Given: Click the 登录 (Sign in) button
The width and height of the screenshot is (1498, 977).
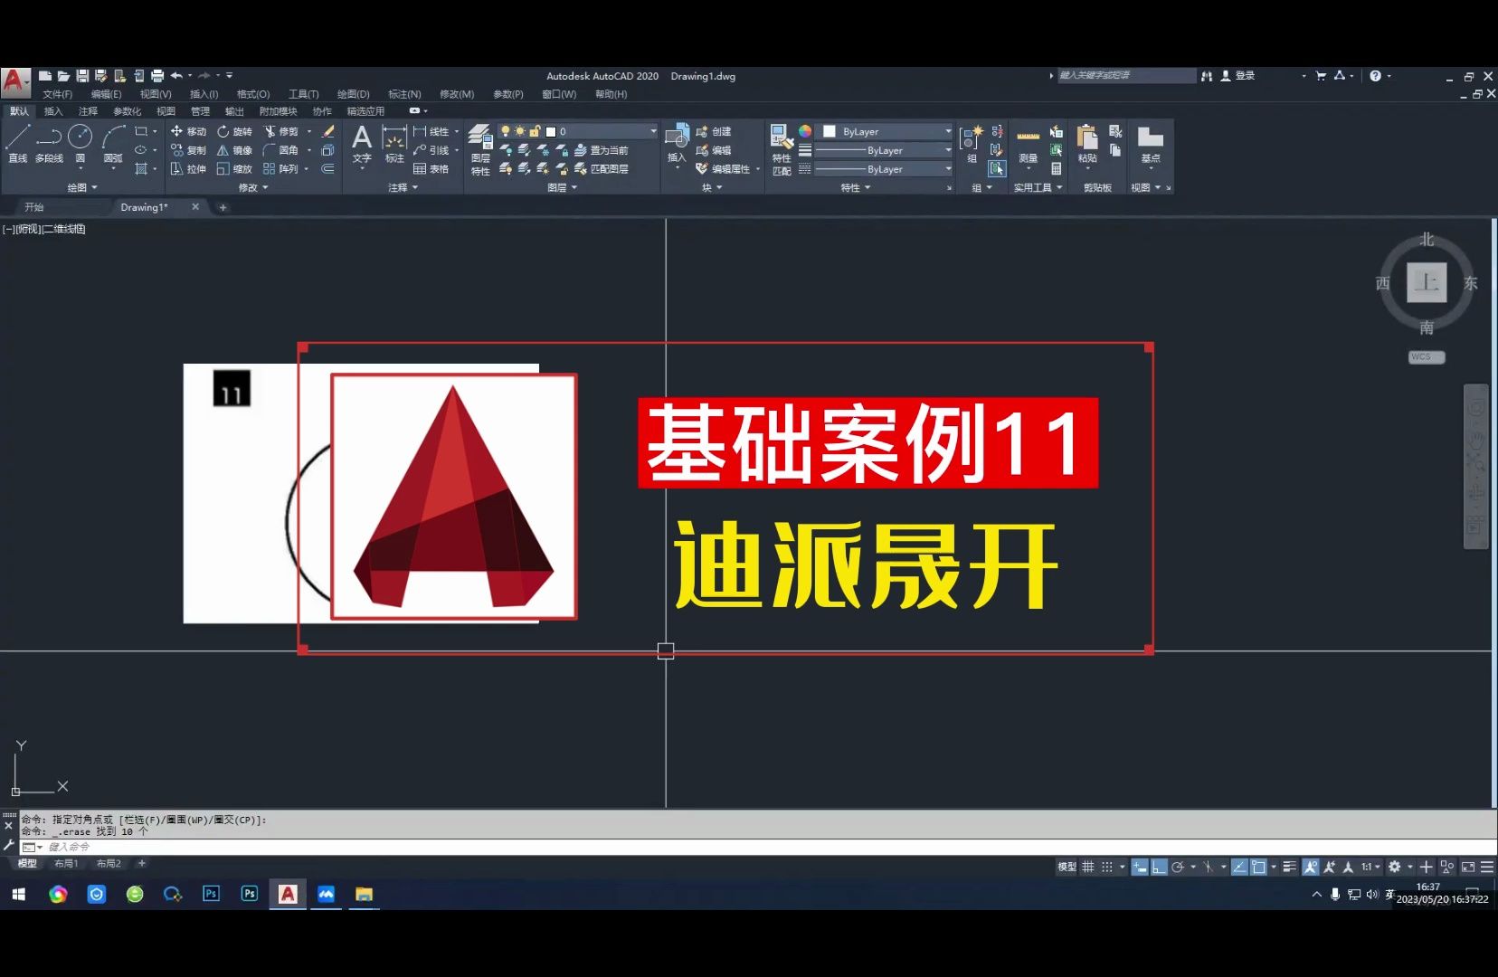Looking at the screenshot, I should pyautogui.click(x=1245, y=76).
